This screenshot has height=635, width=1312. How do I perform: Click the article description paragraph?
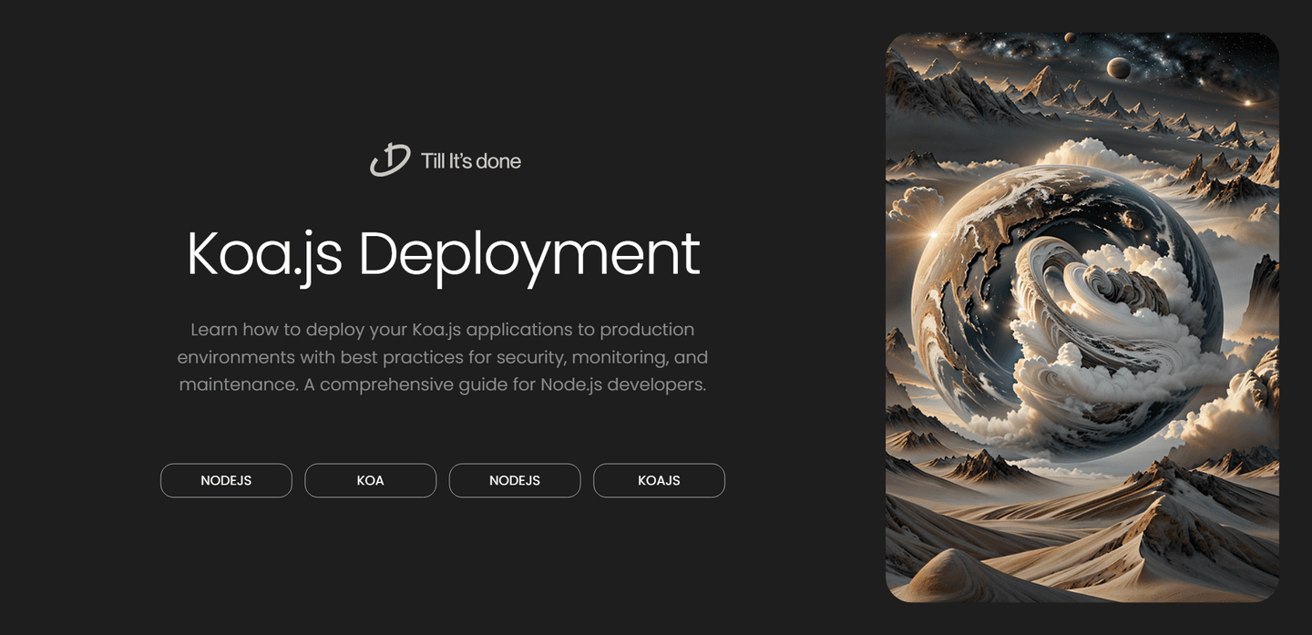click(x=443, y=356)
